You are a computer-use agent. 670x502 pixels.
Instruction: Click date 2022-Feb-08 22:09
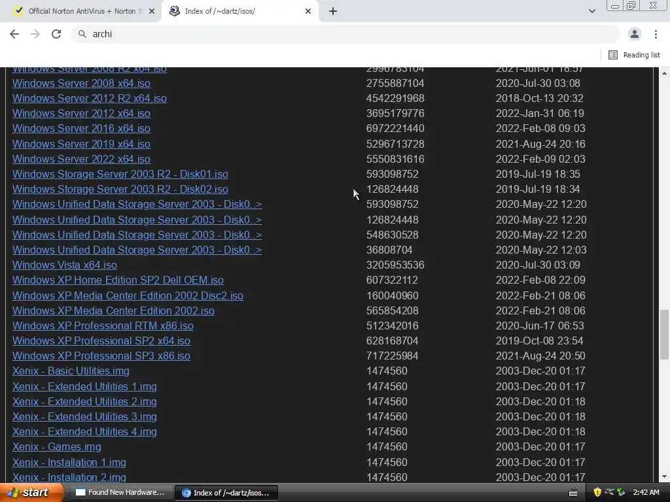click(540, 280)
